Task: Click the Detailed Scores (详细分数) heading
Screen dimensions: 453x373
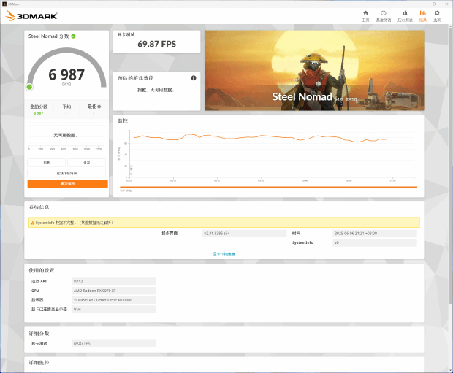Action: [39, 334]
